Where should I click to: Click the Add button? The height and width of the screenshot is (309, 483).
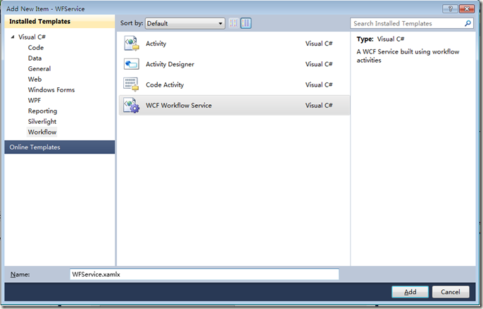pos(410,291)
